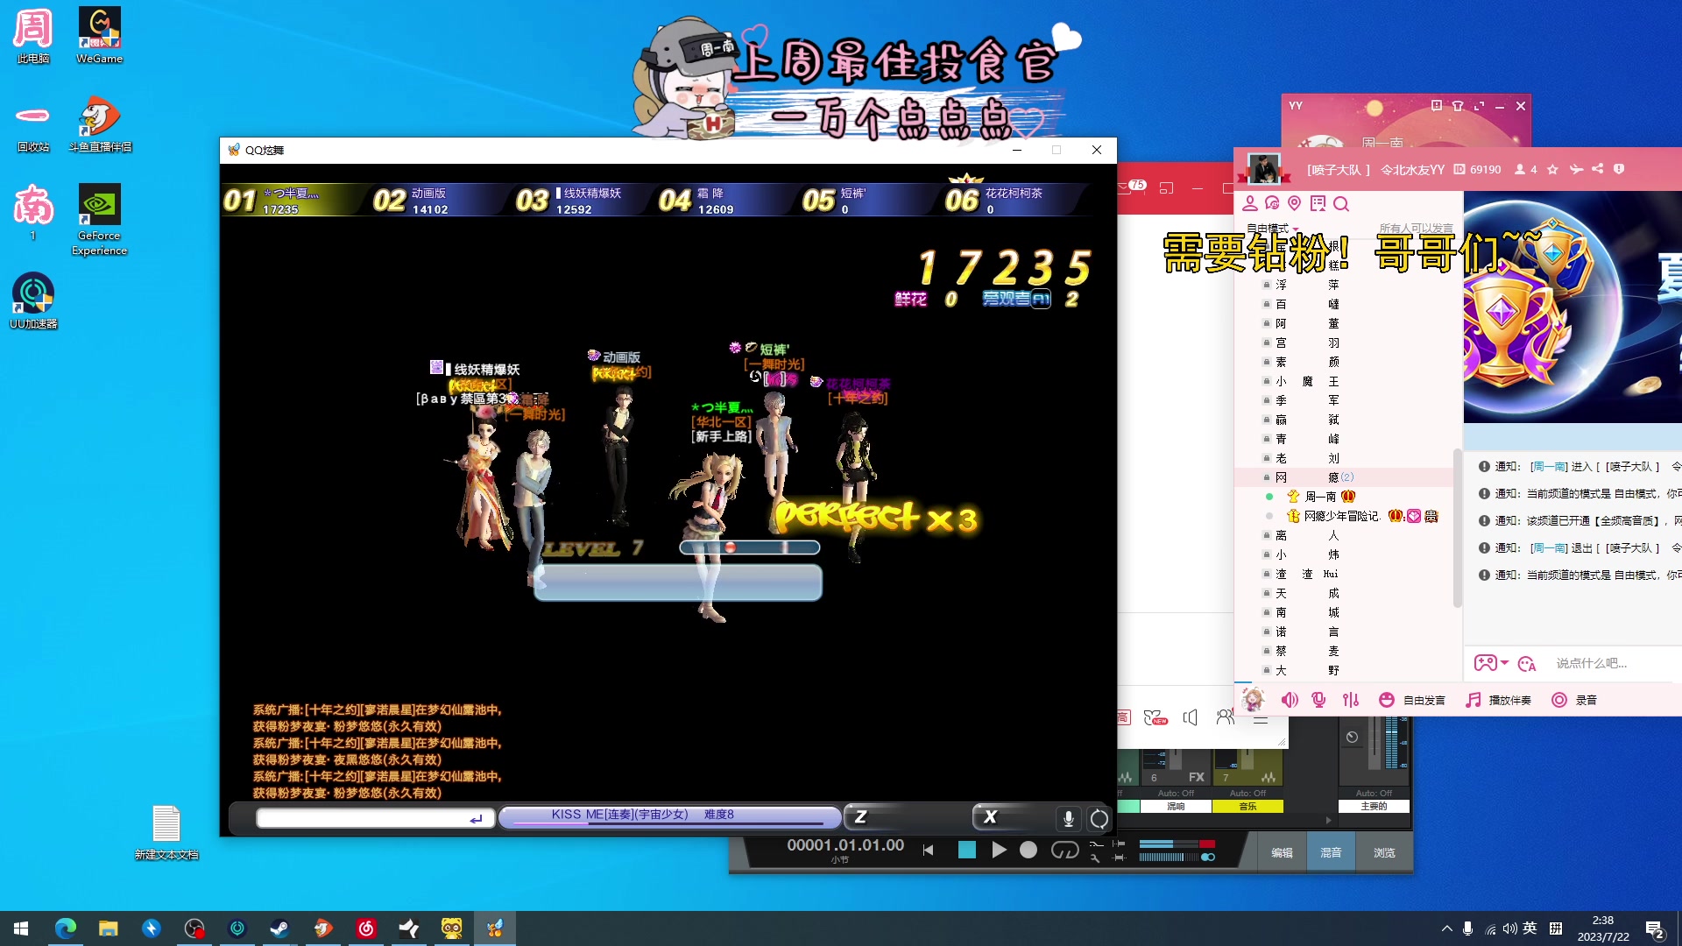Open the UU加速器 desktop shortcut
Viewport: 1682px width, 946px height.
pyautogui.click(x=33, y=300)
